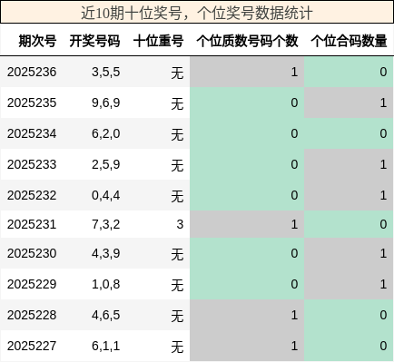Select winning numbers 0,4,4
Screen dimensions: 394x362
(106, 195)
